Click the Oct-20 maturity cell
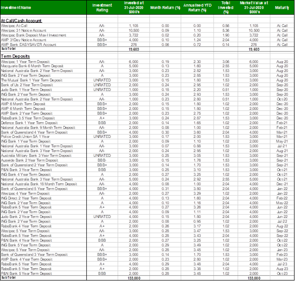 [x=282, y=99]
